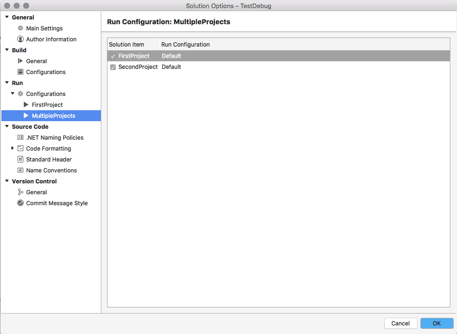457x334 pixels.
Task: Select the SecondProject row label
Action: 138,67
